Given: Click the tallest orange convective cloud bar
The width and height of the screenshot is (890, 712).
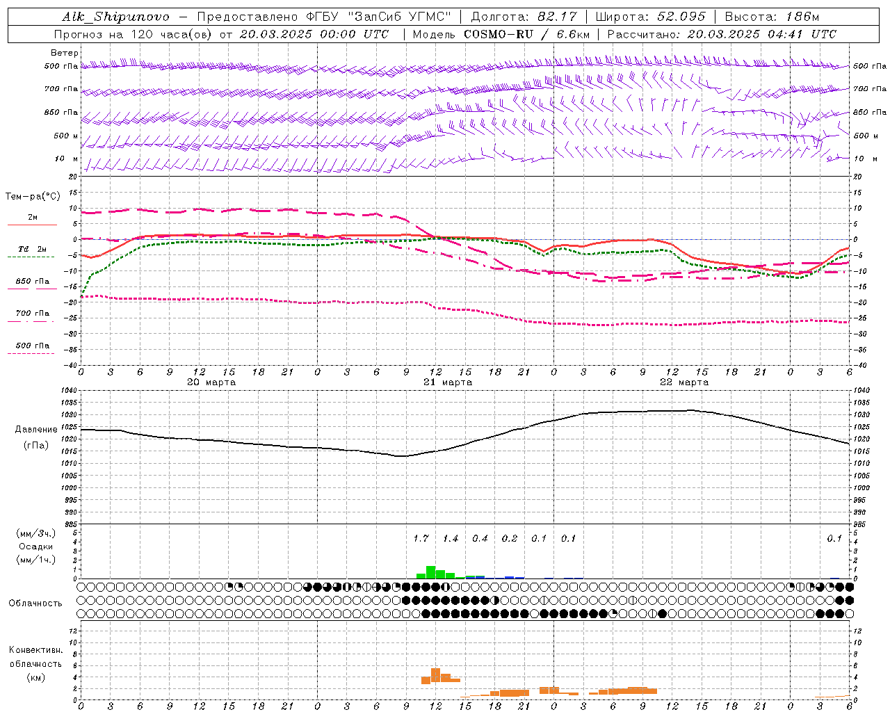Looking at the screenshot, I should tap(435, 675).
